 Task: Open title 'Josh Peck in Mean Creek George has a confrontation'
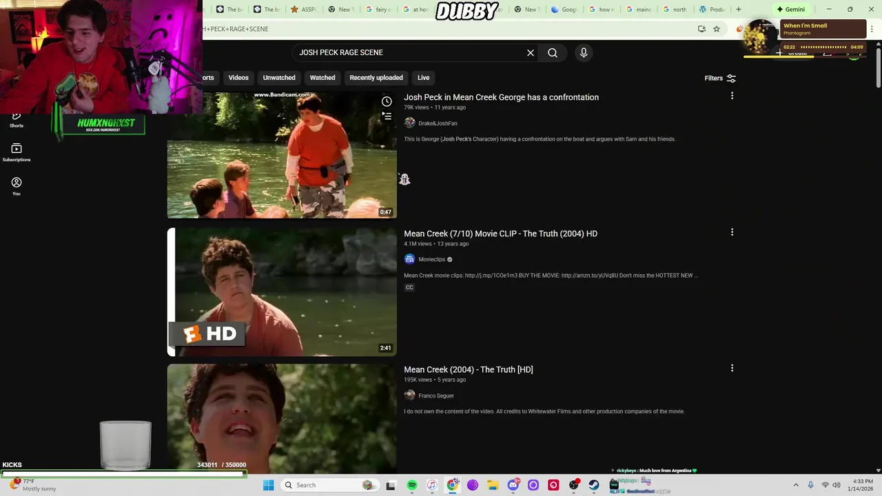pos(501,97)
